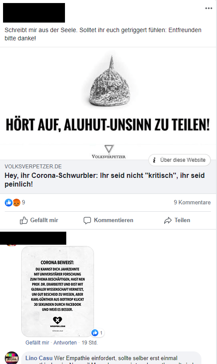
Task: Open the Corona beweist comment image
Action: click(58, 292)
